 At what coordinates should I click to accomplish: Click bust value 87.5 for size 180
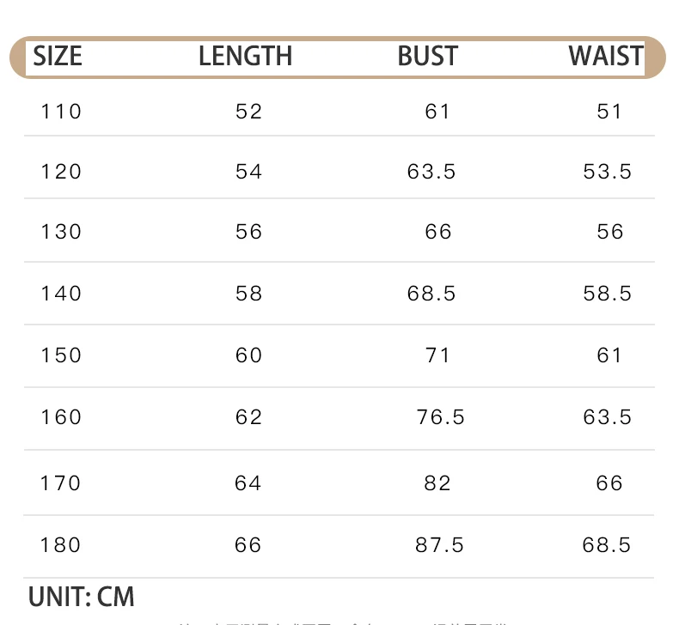439,545
